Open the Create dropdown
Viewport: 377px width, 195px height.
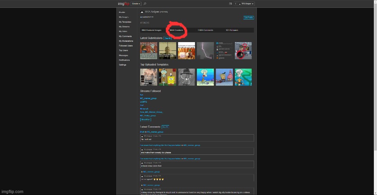(x=136, y=4)
